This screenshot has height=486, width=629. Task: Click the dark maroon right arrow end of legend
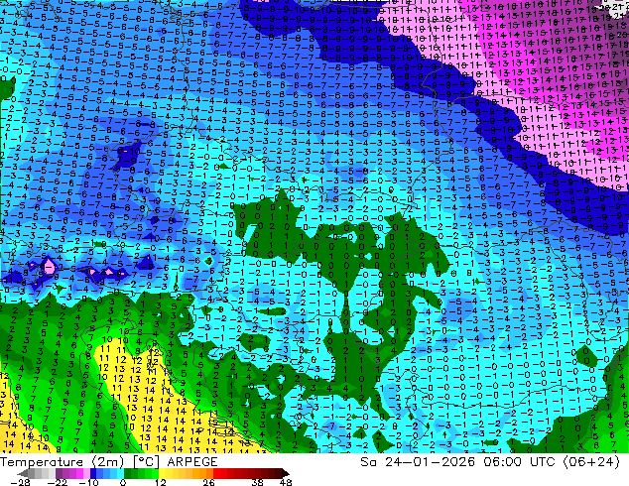(286, 473)
